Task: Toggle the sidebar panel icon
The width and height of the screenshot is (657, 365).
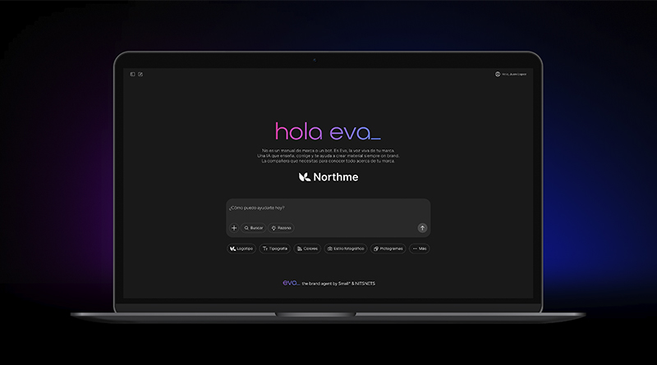Action: coord(132,74)
